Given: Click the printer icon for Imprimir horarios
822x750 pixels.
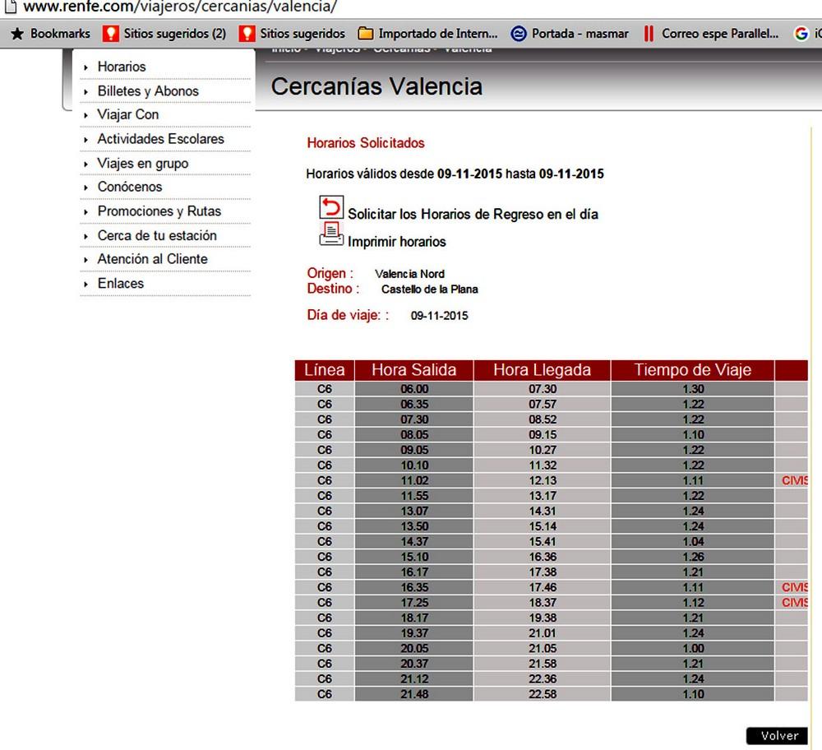Looking at the screenshot, I should click(x=330, y=235).
